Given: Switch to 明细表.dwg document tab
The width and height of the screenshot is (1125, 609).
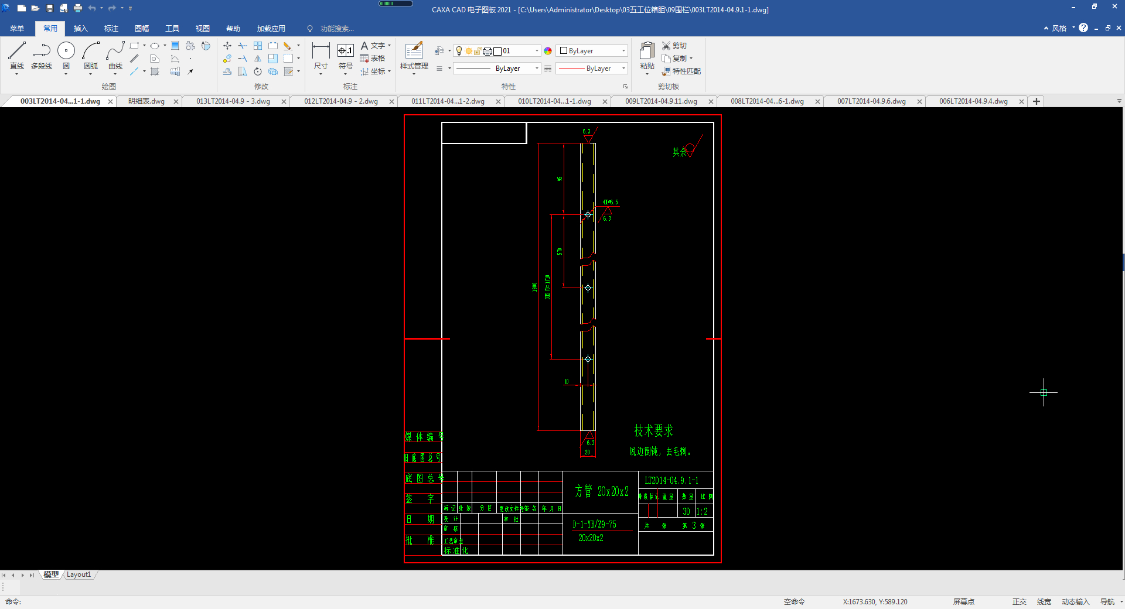Looking at the screenshot, I should pos(146,101).
